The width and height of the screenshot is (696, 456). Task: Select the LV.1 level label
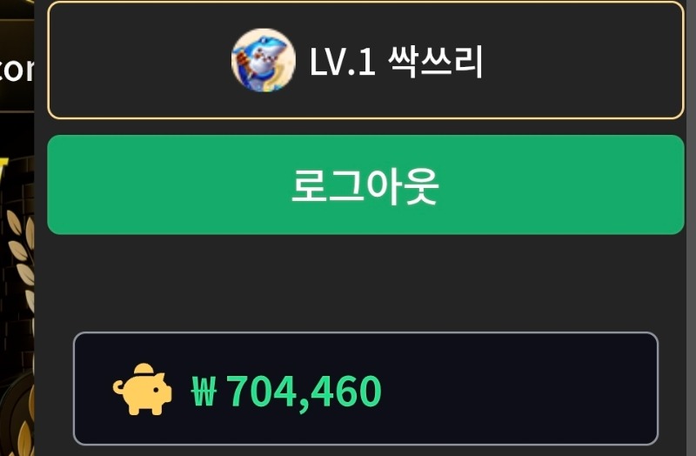[x=342, y=62]
